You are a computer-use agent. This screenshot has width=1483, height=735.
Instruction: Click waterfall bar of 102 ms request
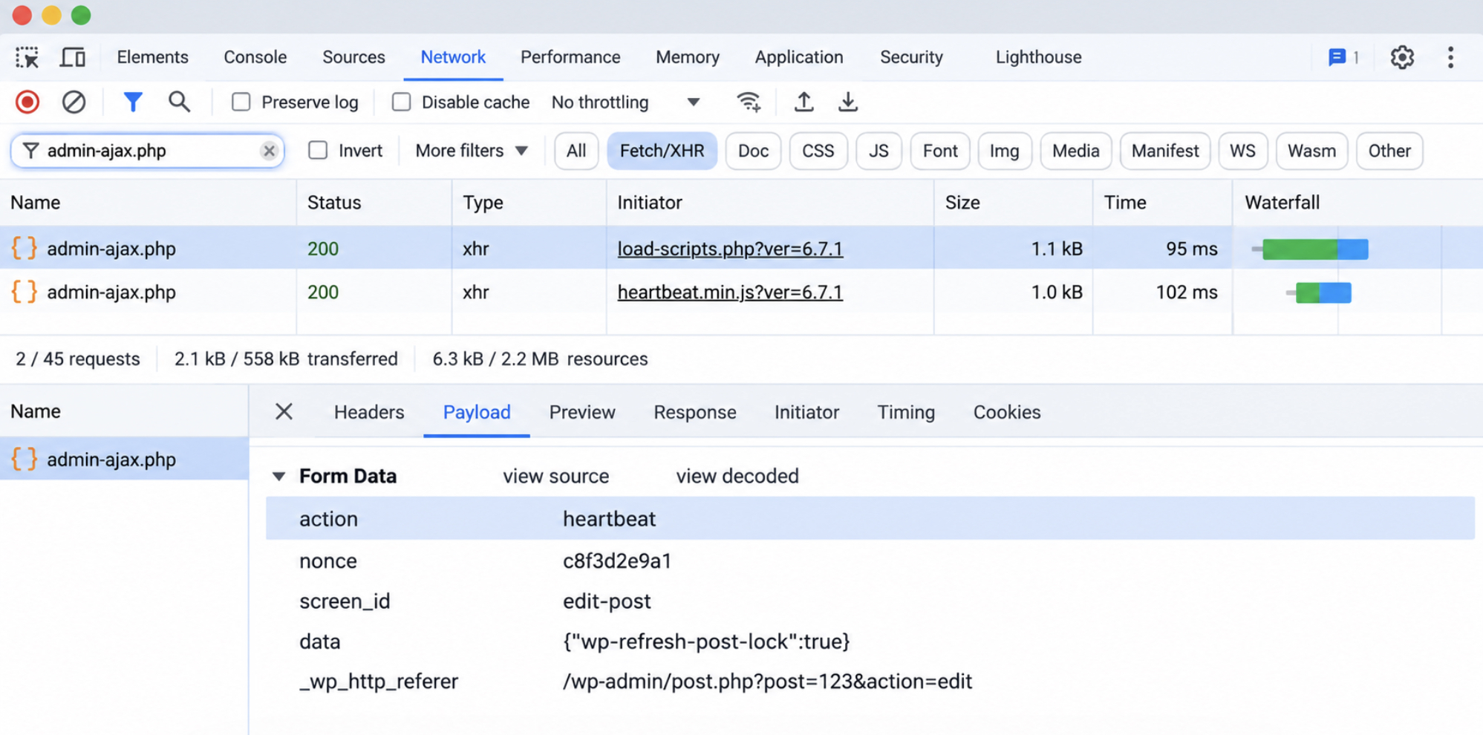(1320, 293)
